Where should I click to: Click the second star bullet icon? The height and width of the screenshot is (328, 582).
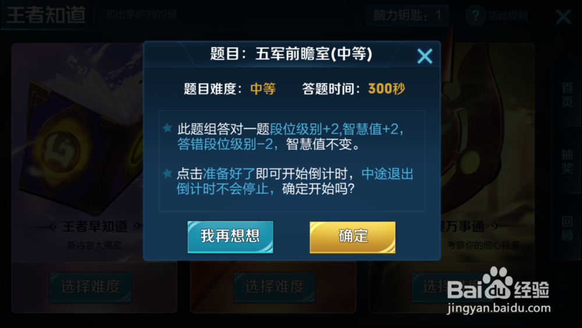(x=167, y=173)
